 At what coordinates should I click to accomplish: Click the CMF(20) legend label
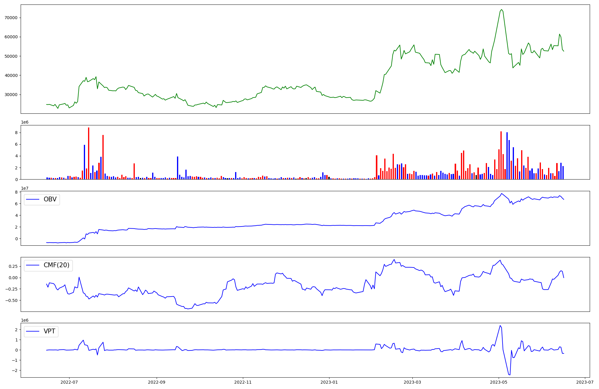pyautogui.click(x=57, y=265)
